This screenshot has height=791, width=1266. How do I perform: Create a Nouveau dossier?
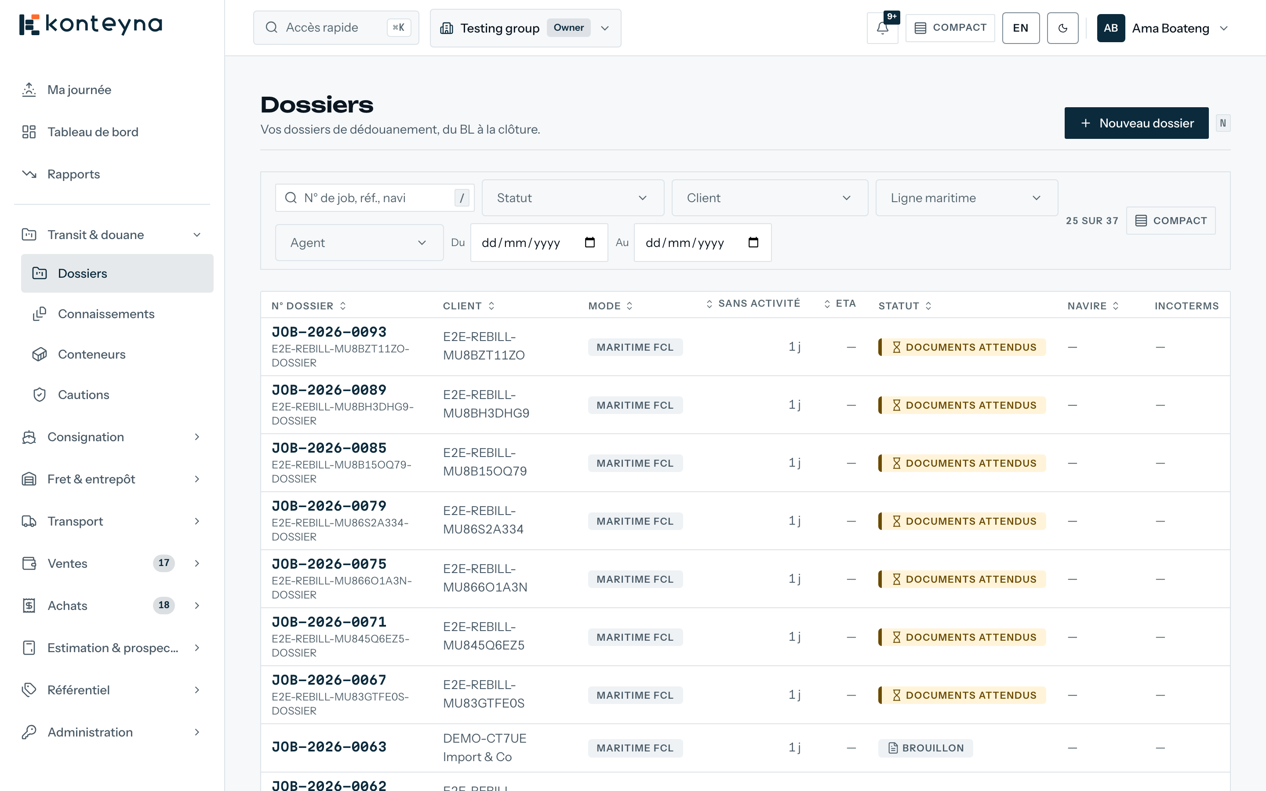[x=1136, y=123]
